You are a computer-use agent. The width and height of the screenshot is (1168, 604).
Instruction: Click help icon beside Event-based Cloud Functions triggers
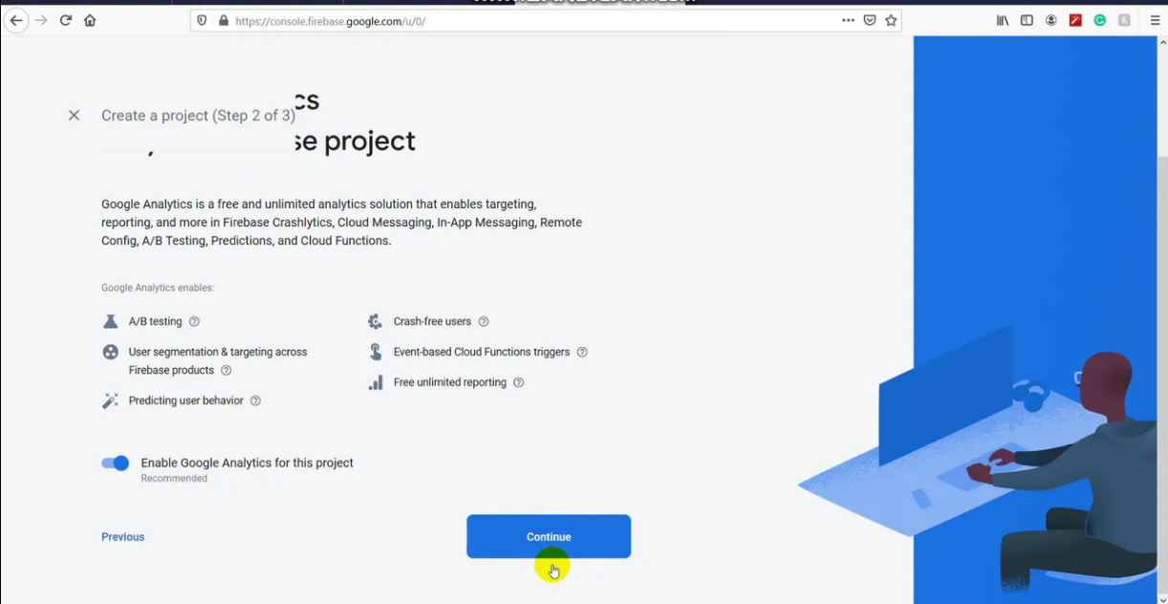pos(582,353)
